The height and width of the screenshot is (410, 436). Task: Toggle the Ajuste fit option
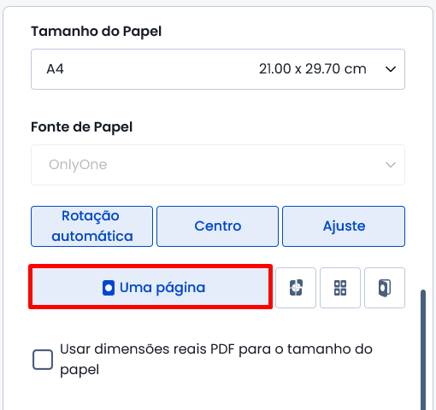[344, 226]
